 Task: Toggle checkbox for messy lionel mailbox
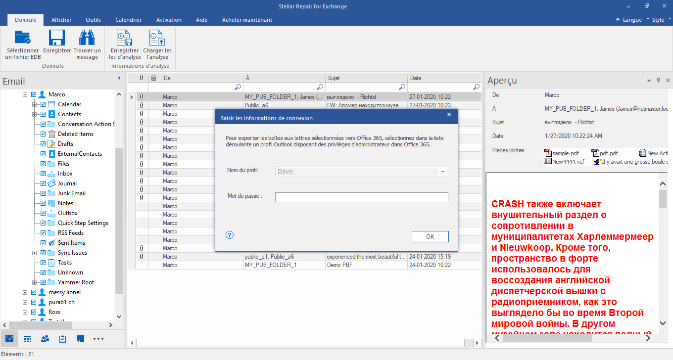tap(34, 292)
